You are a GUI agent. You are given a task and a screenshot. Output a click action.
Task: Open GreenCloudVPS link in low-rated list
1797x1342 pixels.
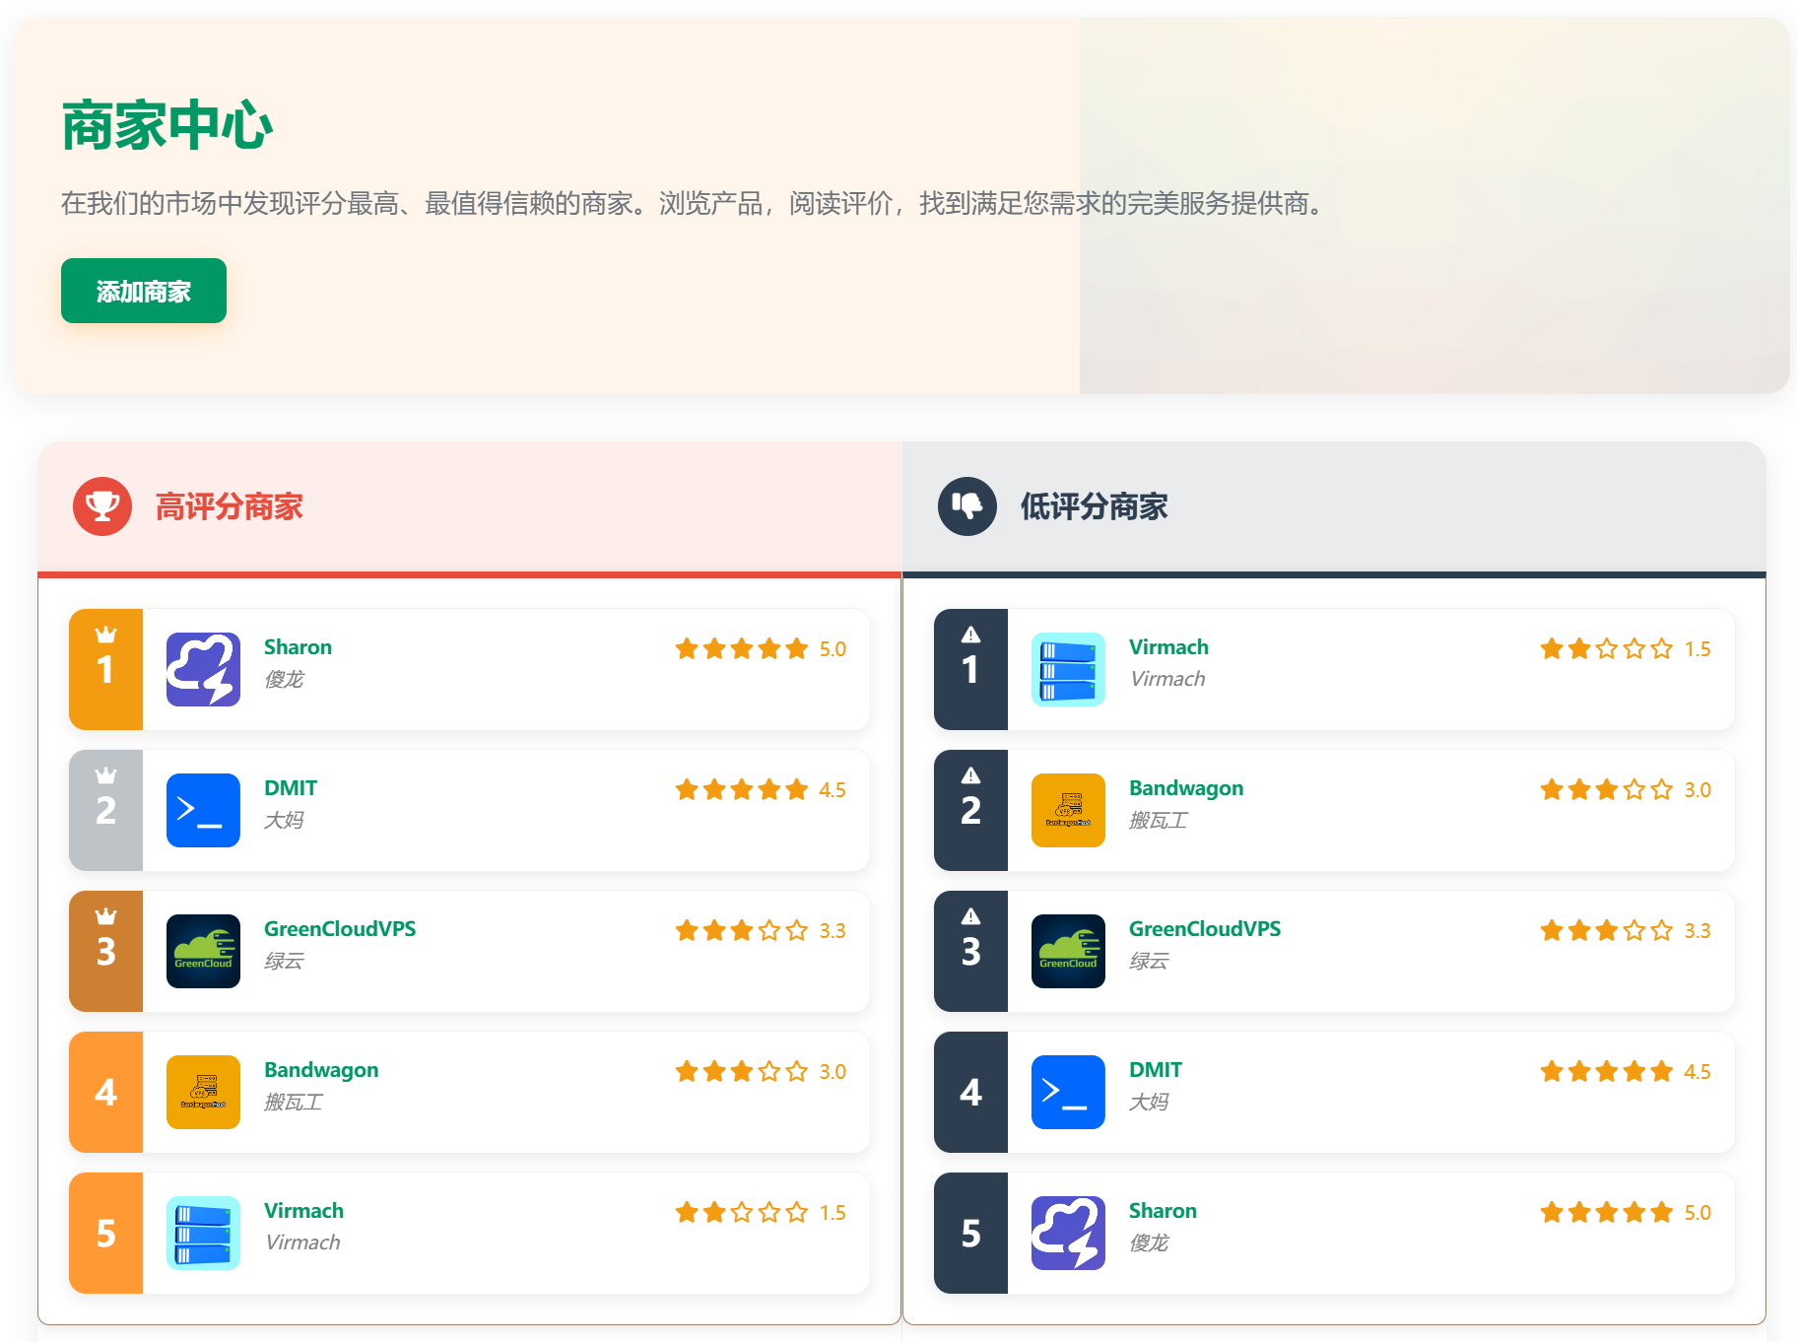click(1205, 929)
